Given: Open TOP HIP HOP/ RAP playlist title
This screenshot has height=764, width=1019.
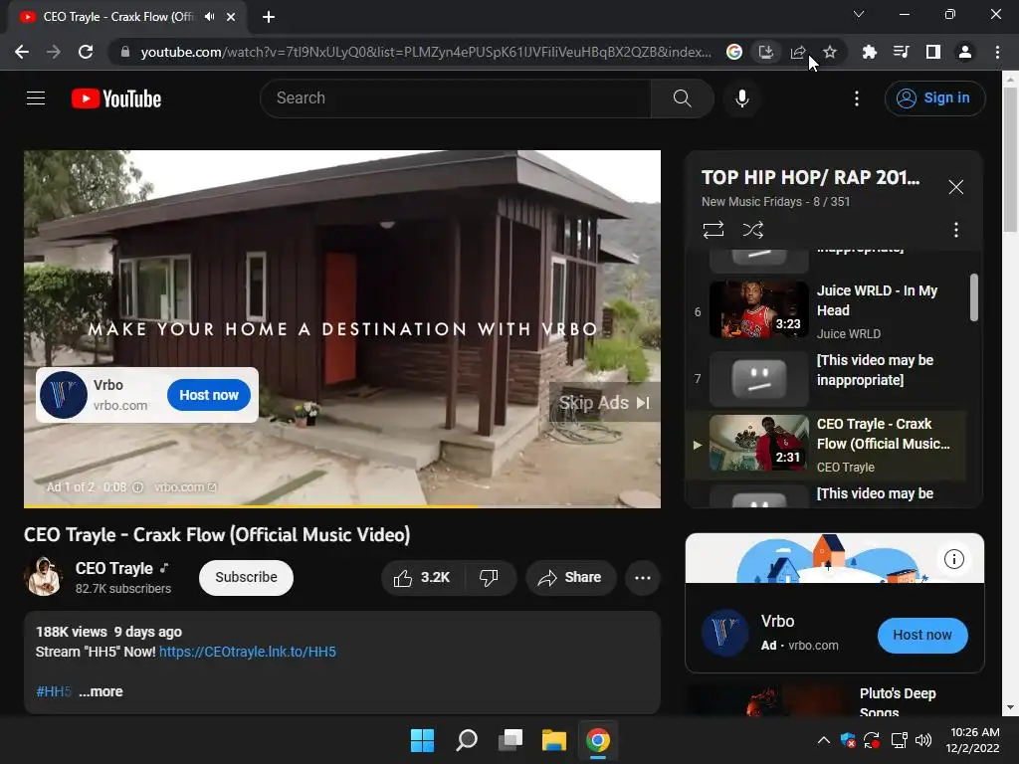Looking at the screenshot, I should click(810, 177).
